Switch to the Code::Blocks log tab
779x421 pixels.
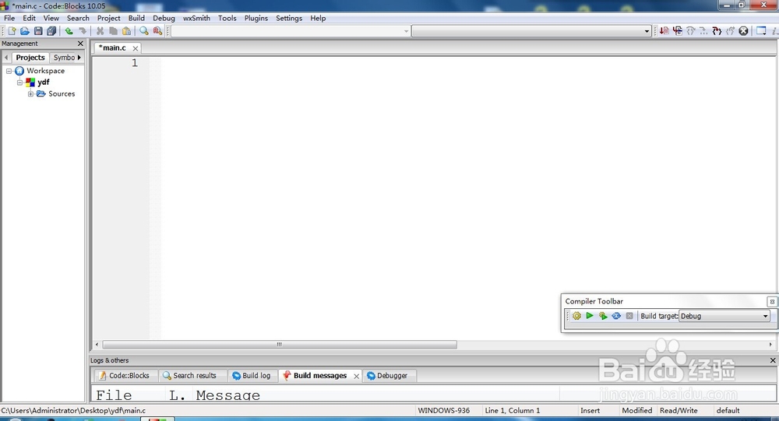[124, 376]
